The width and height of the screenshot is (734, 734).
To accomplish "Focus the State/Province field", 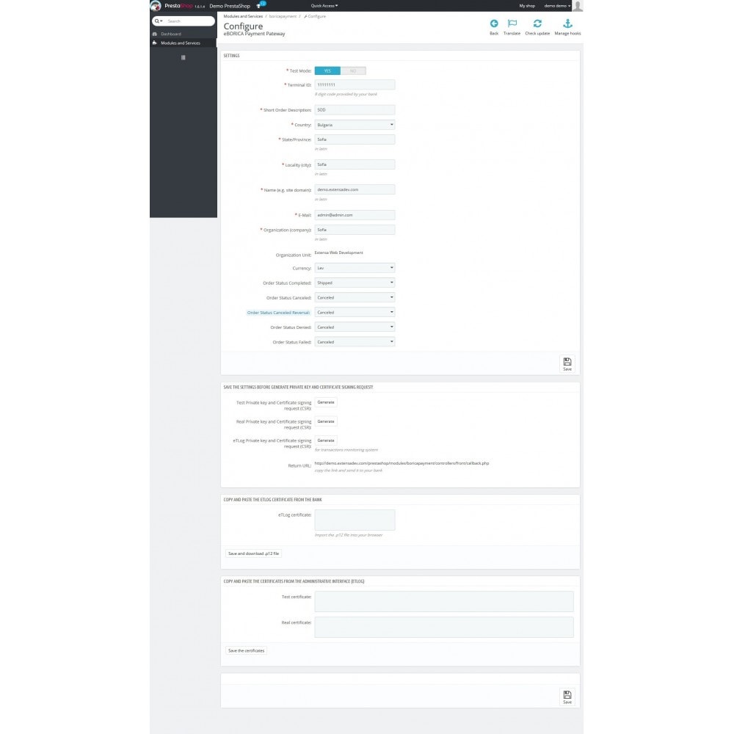I will coord(355,139).
